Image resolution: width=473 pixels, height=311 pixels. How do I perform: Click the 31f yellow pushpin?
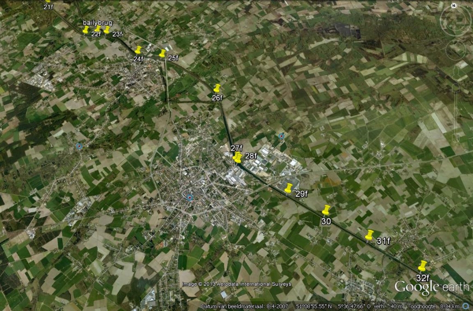click(369, 234)
